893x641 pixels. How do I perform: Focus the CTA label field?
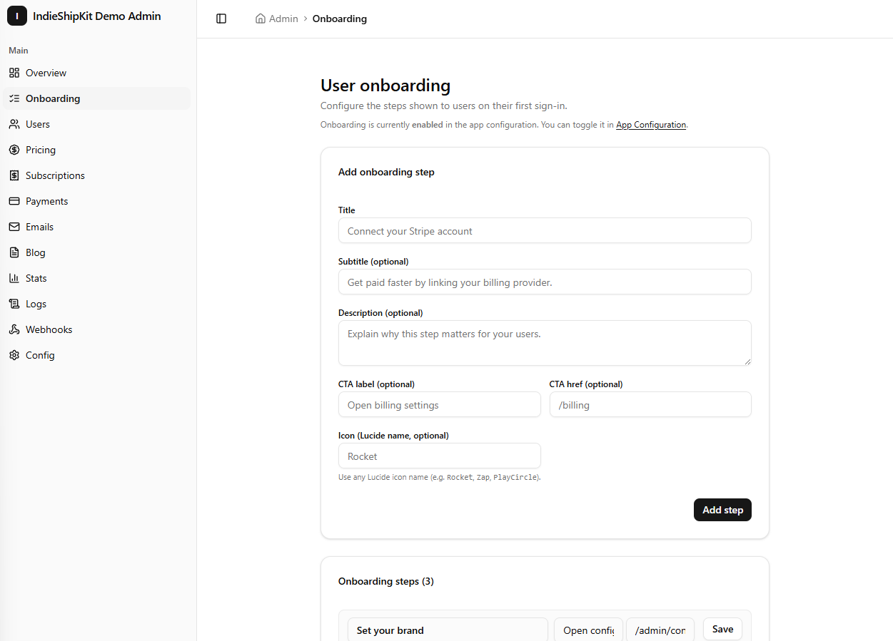point(439,404)
